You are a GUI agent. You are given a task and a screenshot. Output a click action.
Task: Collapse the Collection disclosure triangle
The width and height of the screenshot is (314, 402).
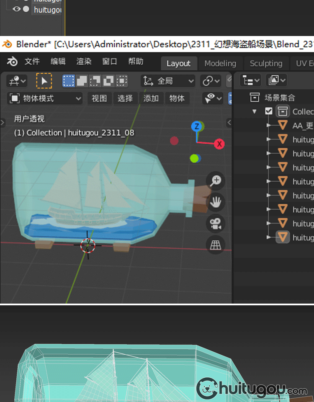(x=254, y=111)
